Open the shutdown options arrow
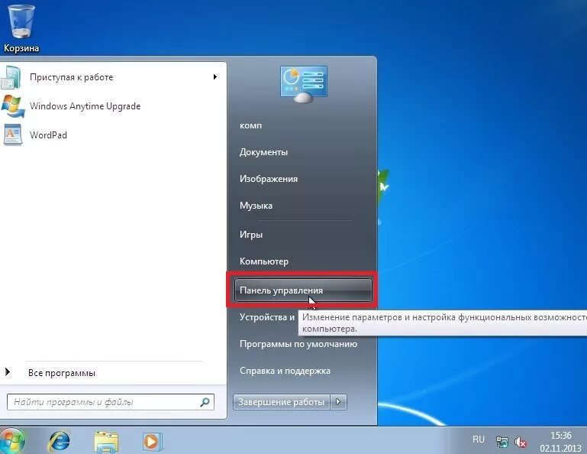The image size is (587, 454). coord(338,402)
